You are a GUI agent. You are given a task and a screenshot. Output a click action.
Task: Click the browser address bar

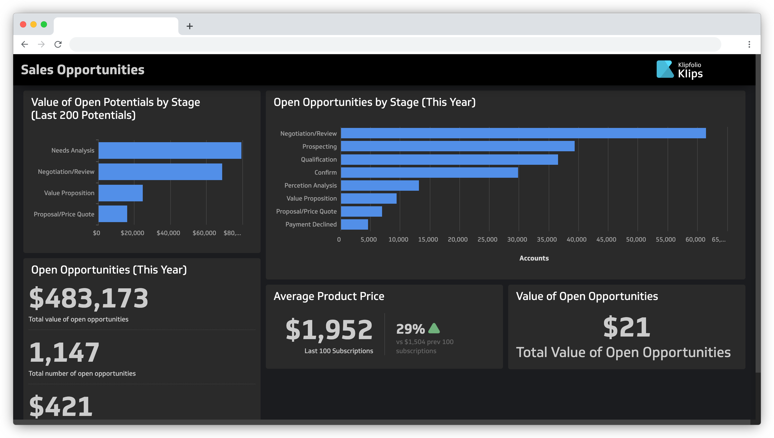click(395, 45)
